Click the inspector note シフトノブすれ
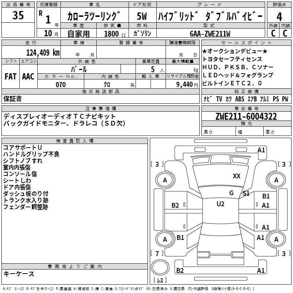This screenshot has width=293, height=293. [23, 161]
